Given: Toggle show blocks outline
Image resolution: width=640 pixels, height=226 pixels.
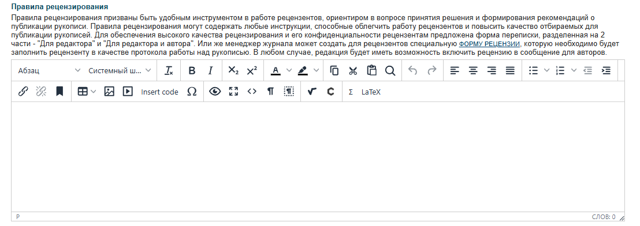Looking at the screenshot, I should pos(289,92).
